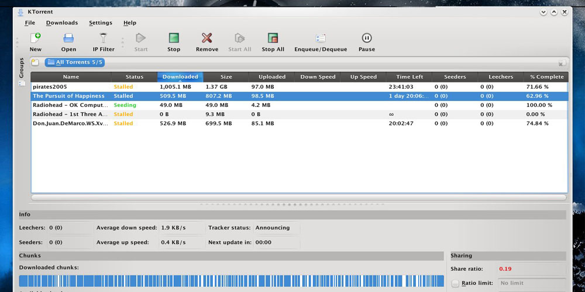This screenshot has height=292, width=585.
Task: Select The Pursuit of Happiness torrent
Action: 299,96
